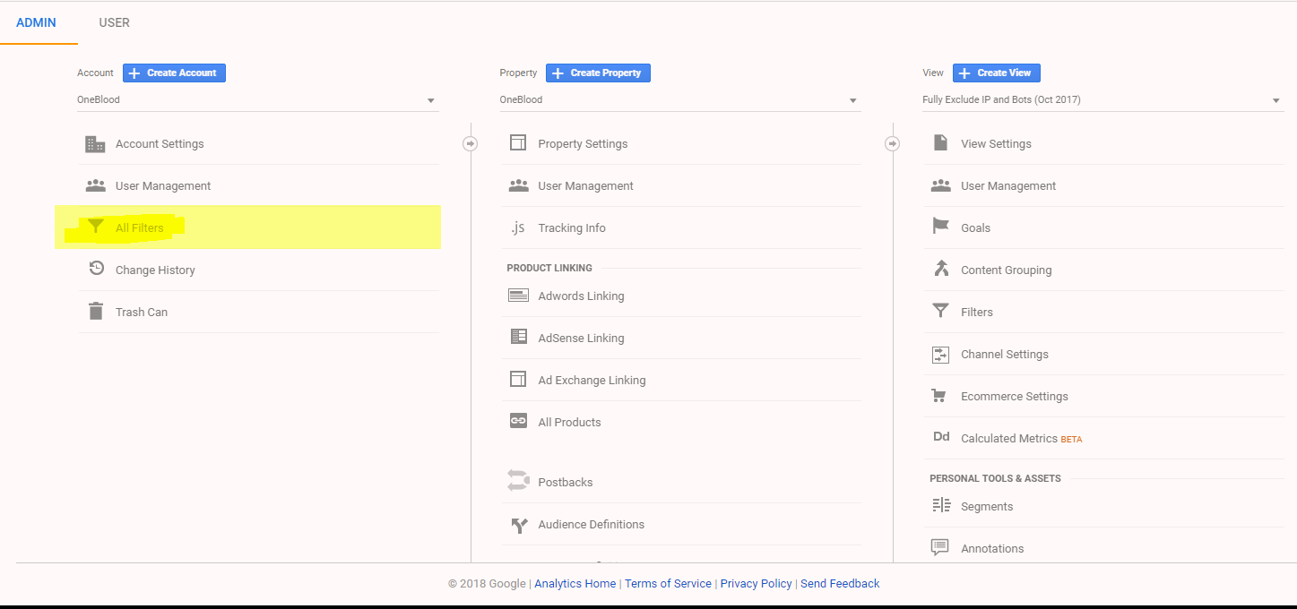
Task: Click the View Settings document icon
Action: click(940, 143)
